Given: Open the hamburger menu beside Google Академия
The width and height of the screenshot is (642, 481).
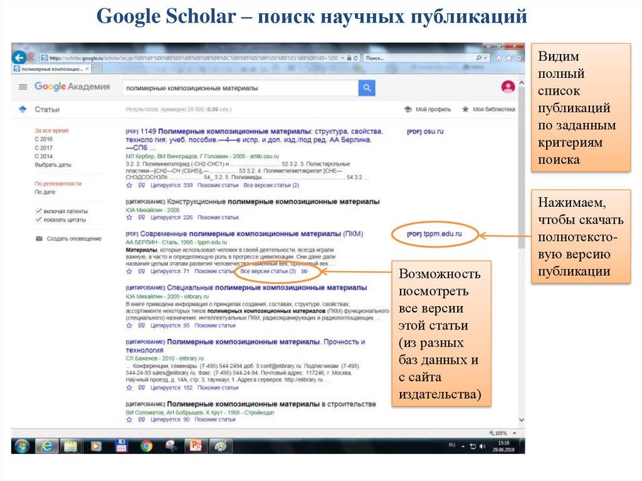Looking at the screenshot, I should [x=23, y=87].
